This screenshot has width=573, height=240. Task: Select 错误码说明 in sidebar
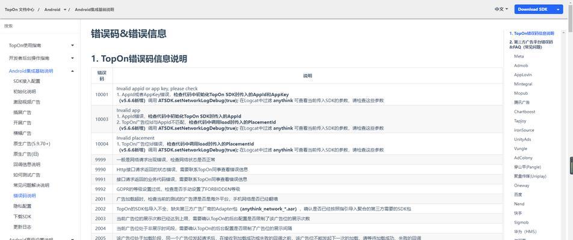click(25, 196)
